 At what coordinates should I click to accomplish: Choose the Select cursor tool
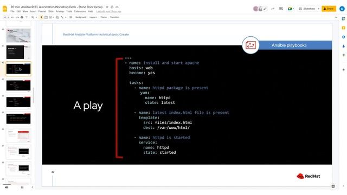coord(41,17)
